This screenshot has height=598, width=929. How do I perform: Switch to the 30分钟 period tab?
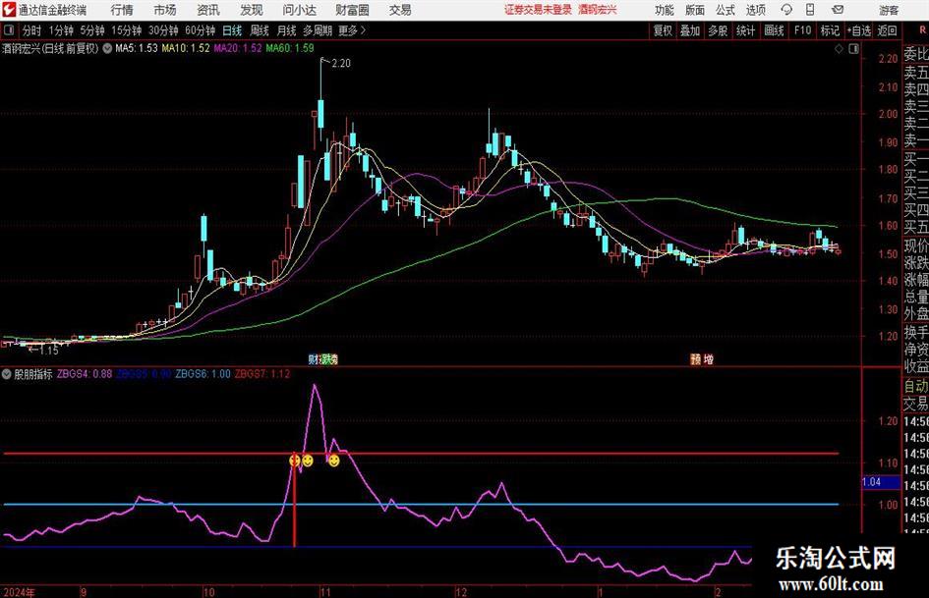coord(163,30)
